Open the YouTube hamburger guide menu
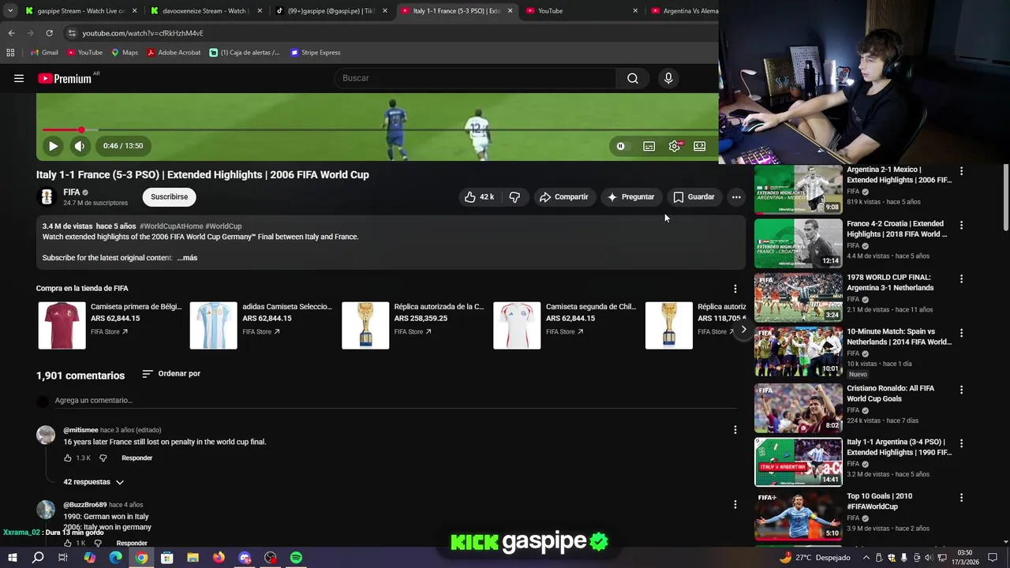This screenshot has height=568, width=1010. click(x=19, y=78)
